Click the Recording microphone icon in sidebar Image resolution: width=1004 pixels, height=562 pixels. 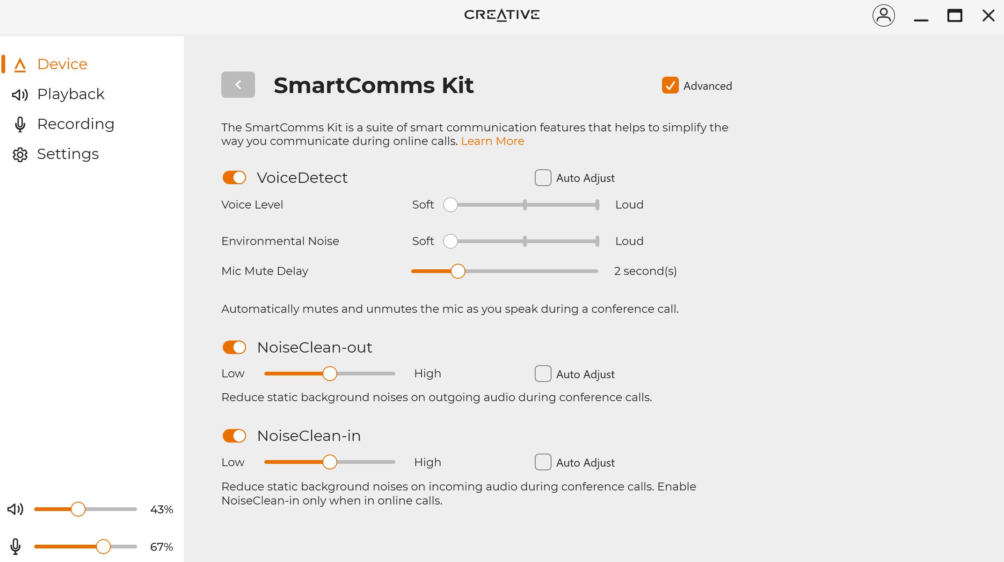coord(20,124)
